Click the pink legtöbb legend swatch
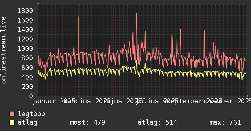Image resolution: width=251 pixels, height=131 pixels. point(12,114)
